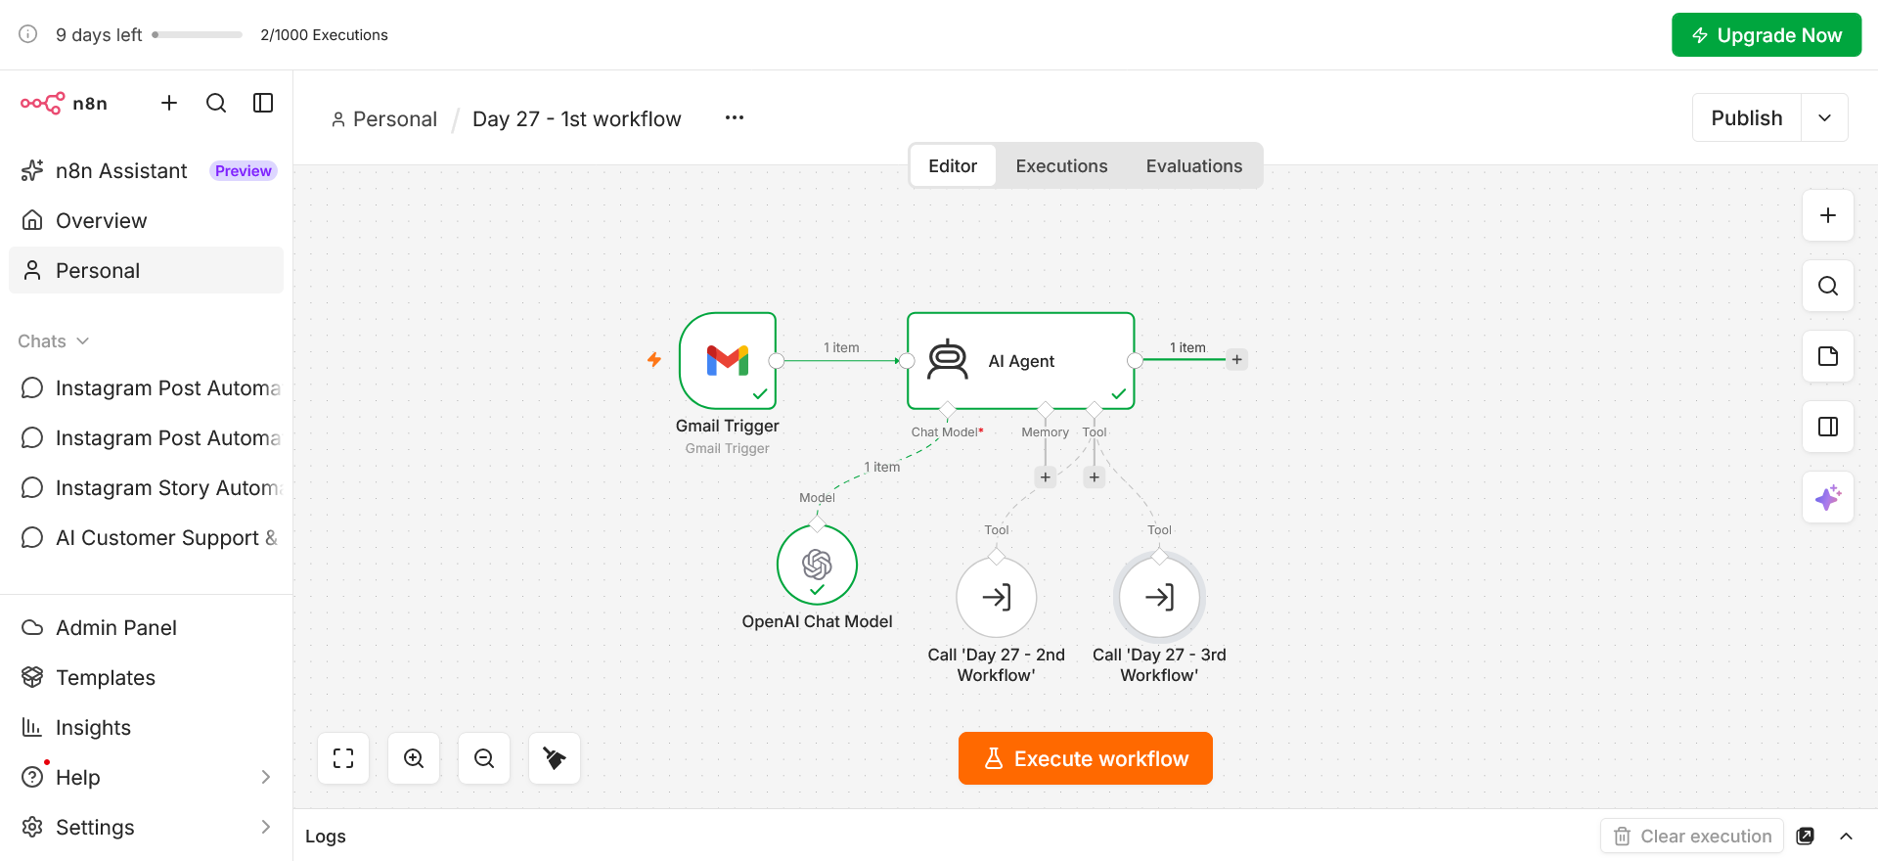
Task: Select Call 'Day 27 - 3rd Workflow' node
Action: pyautogui.click(x=1159, y=598)
